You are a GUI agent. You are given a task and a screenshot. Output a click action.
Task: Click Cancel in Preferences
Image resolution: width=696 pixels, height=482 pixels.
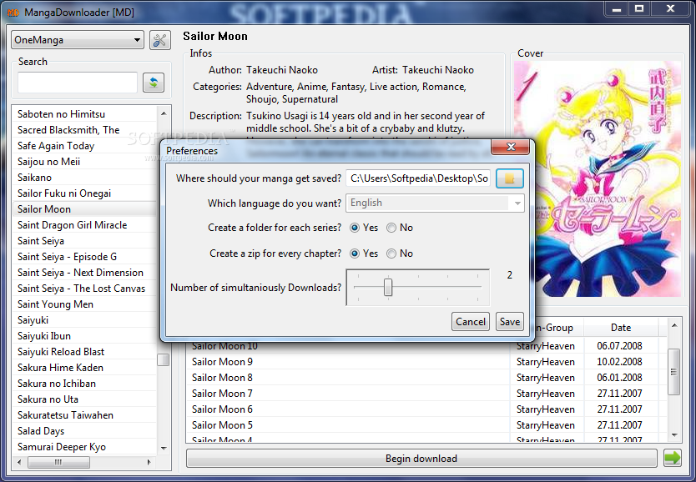point(471,322)
